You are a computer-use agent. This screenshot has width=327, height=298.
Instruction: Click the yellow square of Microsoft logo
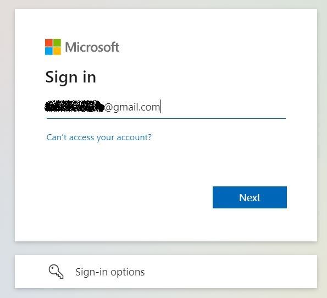point(57,51)
